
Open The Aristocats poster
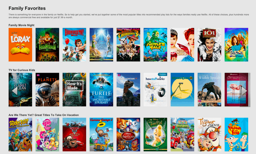coord(128,135)
